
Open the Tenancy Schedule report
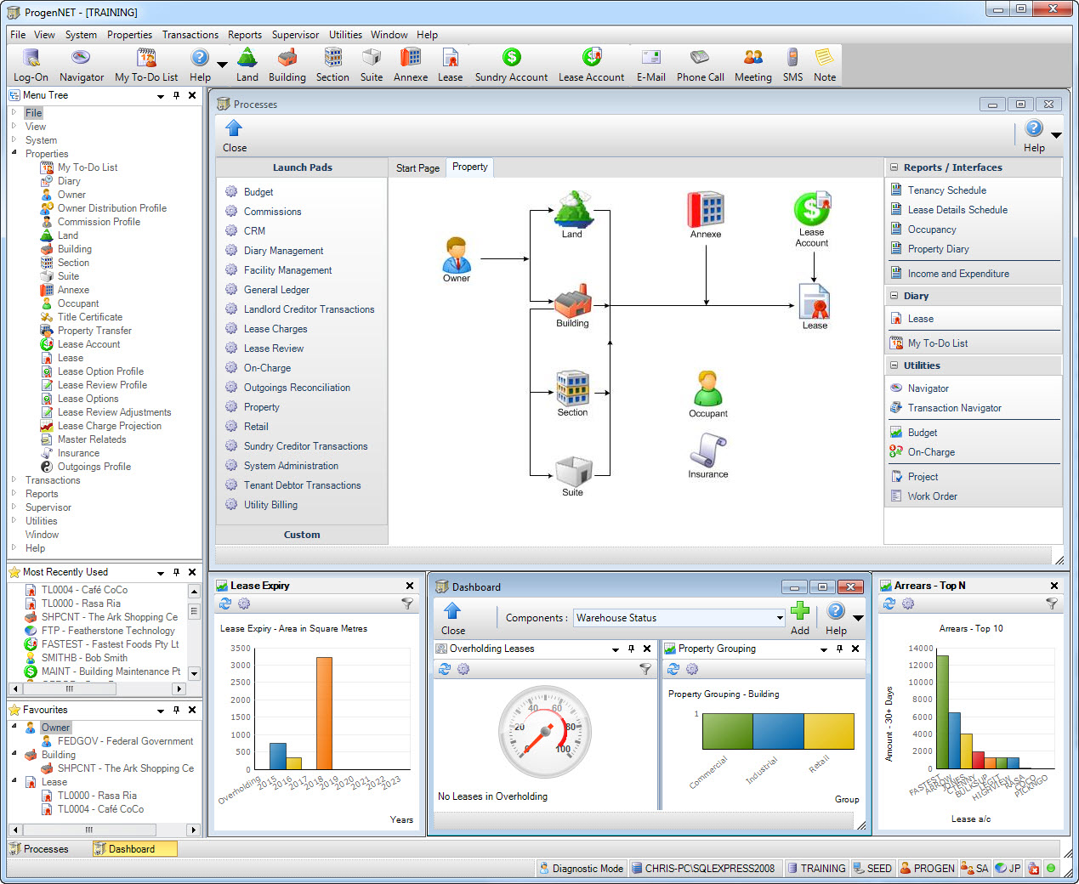coord(946,190)
